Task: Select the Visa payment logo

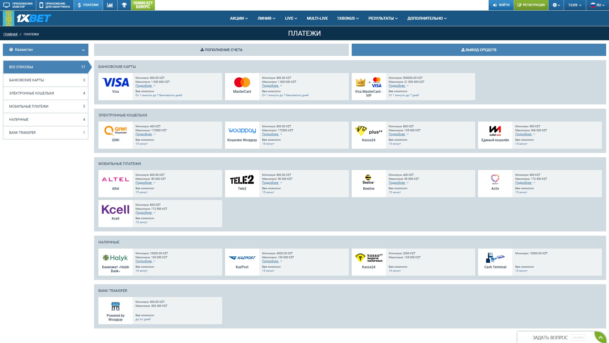Action: [x=116, y=82]
